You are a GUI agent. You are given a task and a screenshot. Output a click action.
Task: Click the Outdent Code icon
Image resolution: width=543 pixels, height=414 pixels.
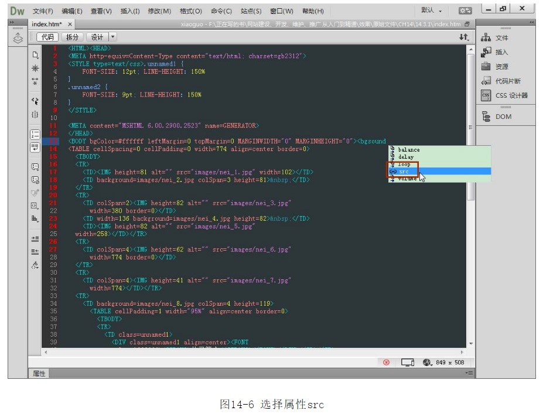pos(35,252)
